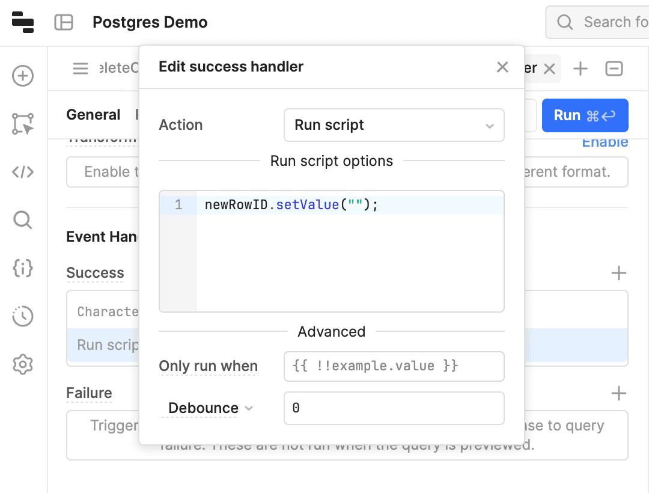Expand the Action dropdown showing Run script

394,125
